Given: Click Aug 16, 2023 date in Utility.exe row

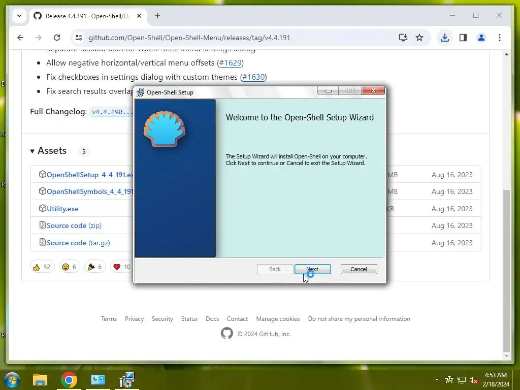Looking at the screenshot, I should pos(451,209).
